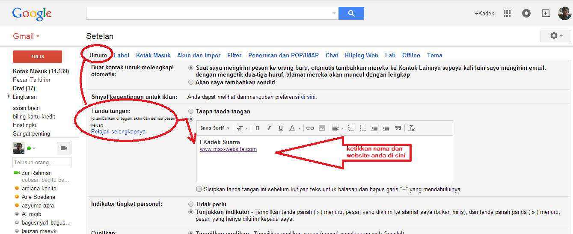Toggle italic in signature toolbar
573x234 pixels.
point(269,128)
